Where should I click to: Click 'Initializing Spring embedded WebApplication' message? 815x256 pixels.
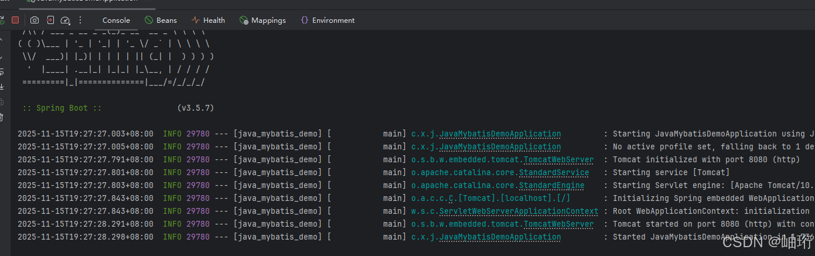pos(714,198)
